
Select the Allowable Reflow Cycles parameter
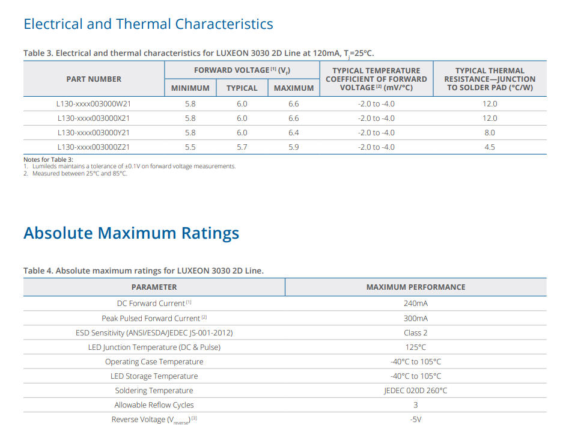click(x=154, y=405)
